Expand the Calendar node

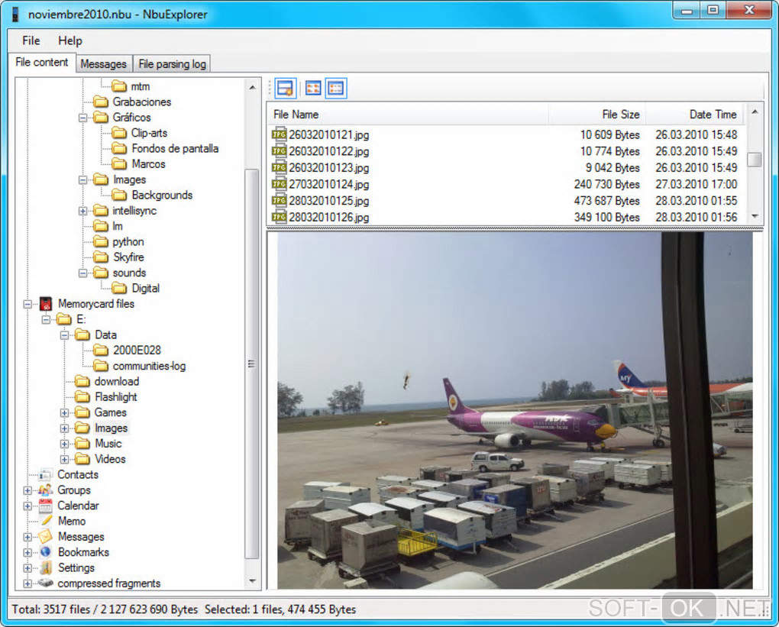(27, 506)
